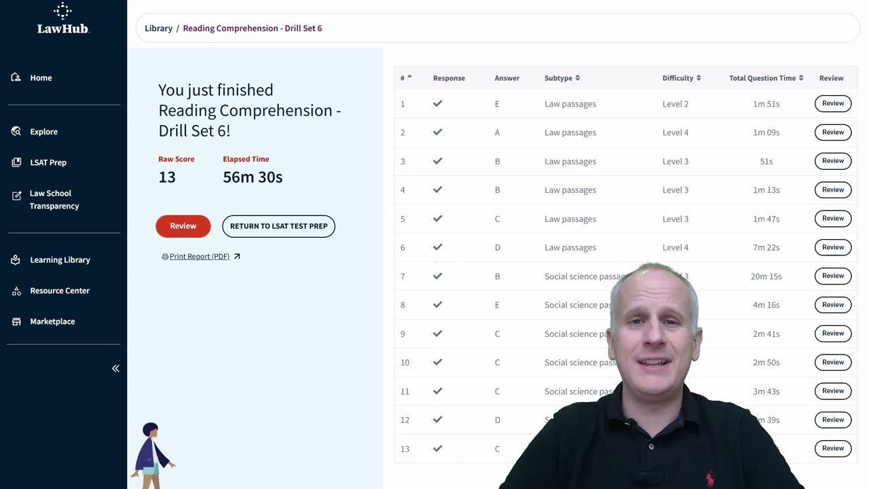
Task: Click the Library breadcrumb link
Action: pos(158,28)
